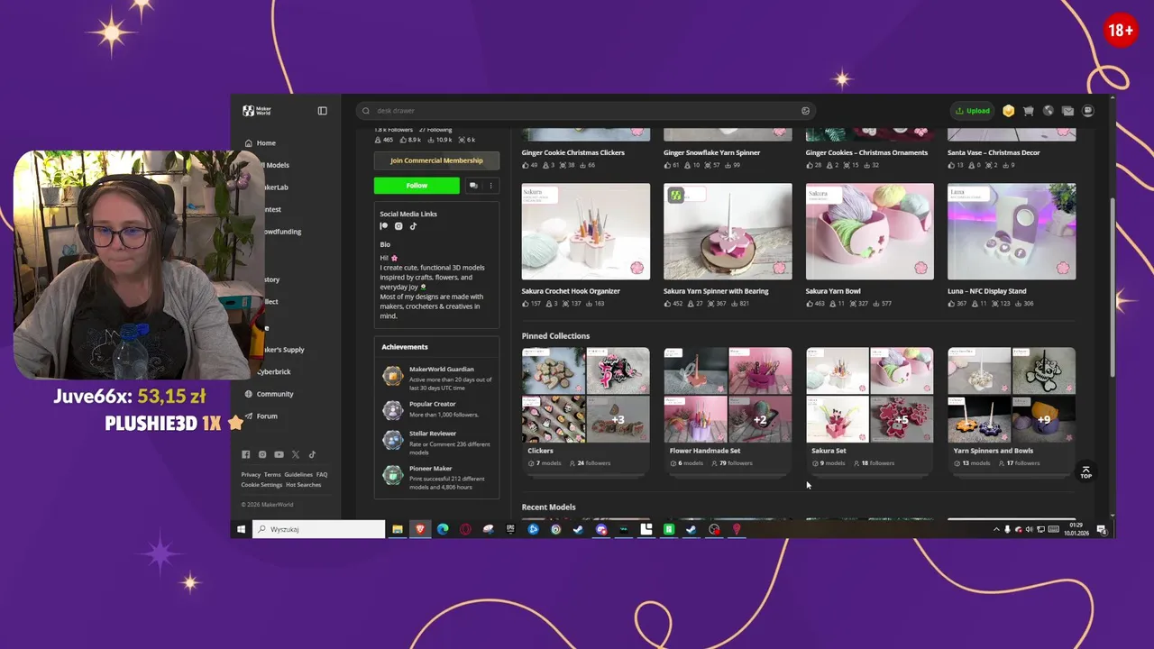Screen dimensions: 1154x649
Task: Open creator's TikTok social link
Action: coord(413,226)
